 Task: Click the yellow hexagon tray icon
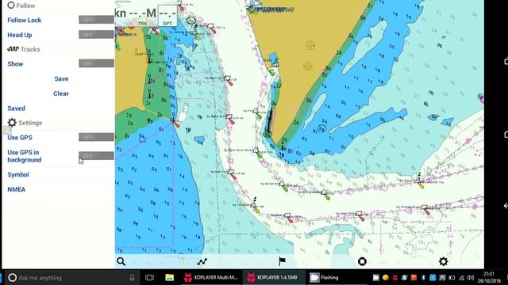coord(385,278)
